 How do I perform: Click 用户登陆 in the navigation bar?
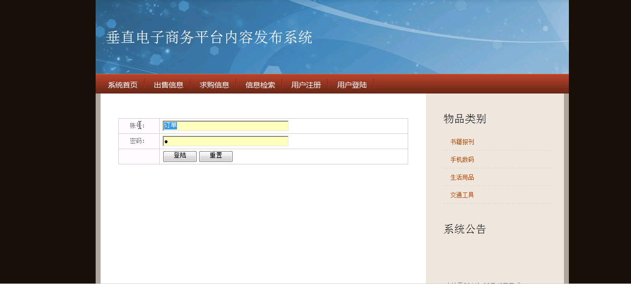tap(352, 85)
